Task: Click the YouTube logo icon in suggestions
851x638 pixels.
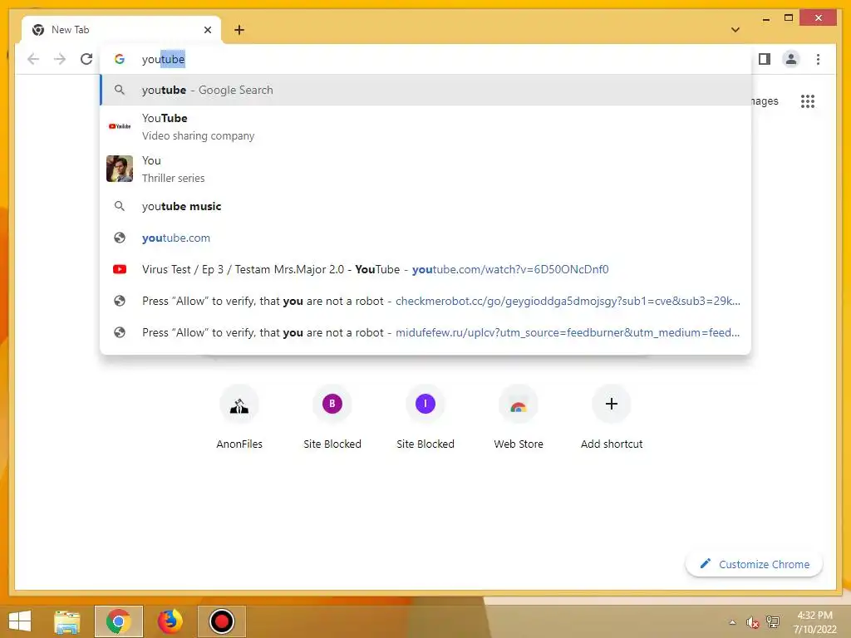Action: tap(120, 126)
